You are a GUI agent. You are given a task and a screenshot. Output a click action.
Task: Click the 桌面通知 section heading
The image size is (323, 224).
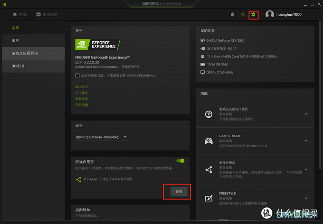pos(83,210)
